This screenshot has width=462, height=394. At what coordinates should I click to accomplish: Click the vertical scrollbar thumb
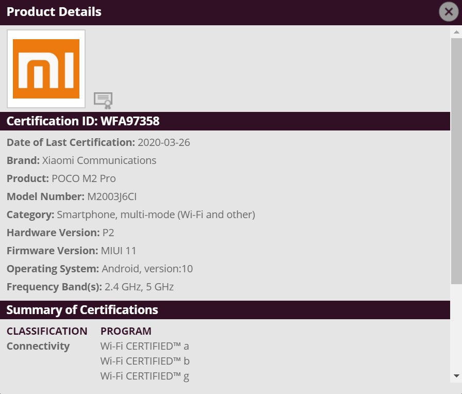click(456, 161)
